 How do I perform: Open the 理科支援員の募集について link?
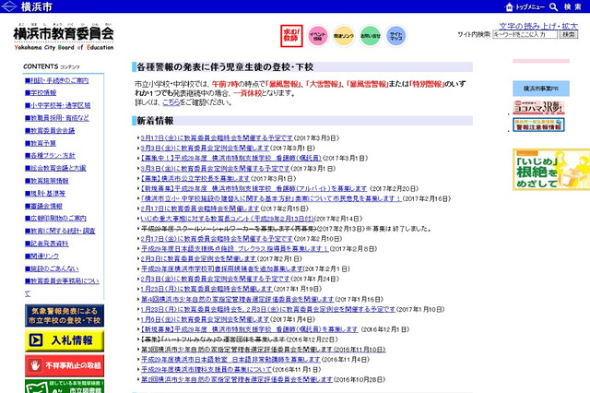coord(206,370)
